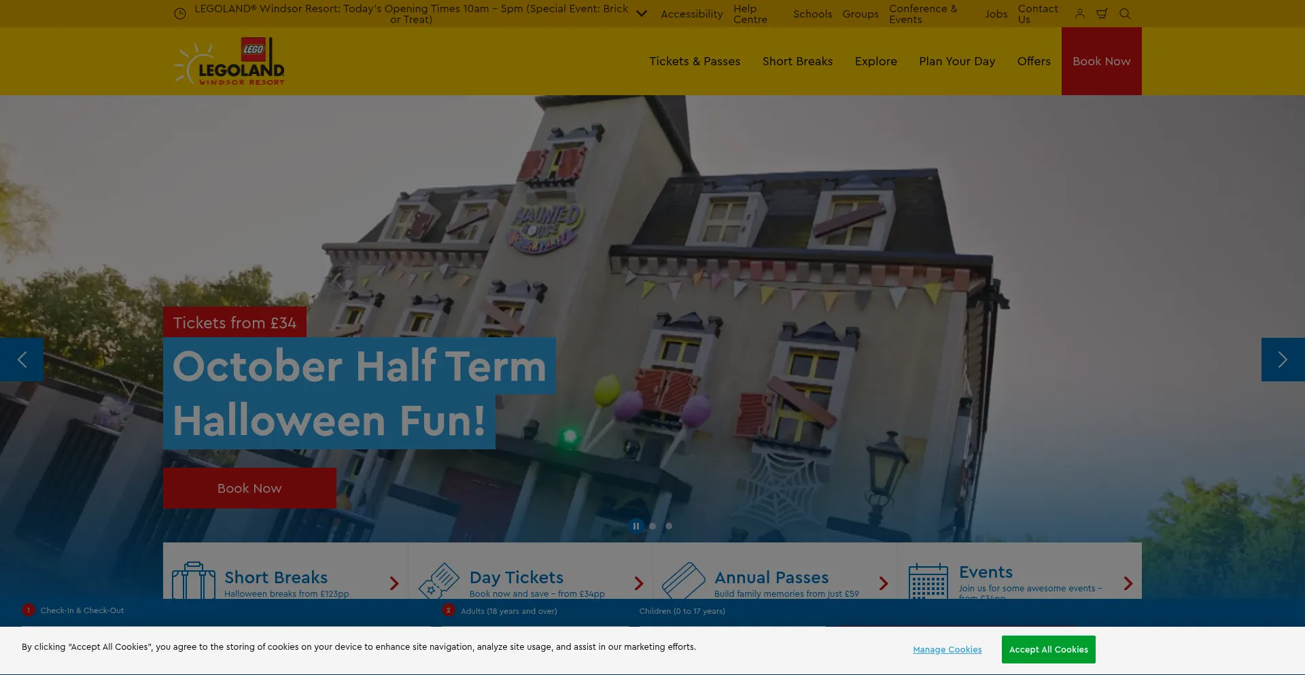Click the LEGOLAND Windsor Resort logo
Viewport: 1305px width, 675px height.
coord(230,62)
